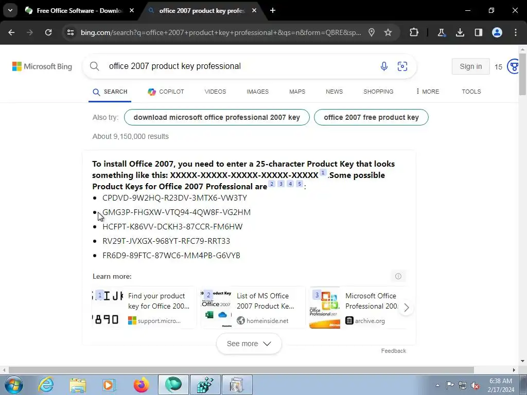Open the Windows Start button
527x395 pixels.
(x=14, y=385)
